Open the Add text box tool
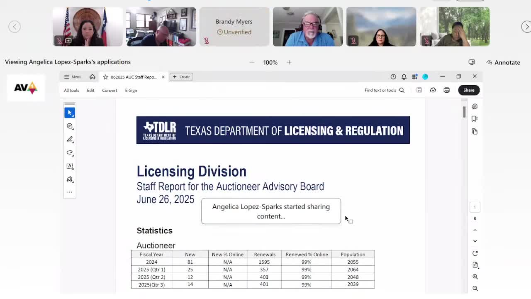 click(x=70, y=166)
